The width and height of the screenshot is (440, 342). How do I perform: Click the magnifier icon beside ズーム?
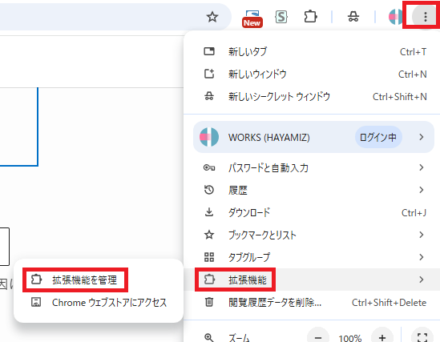[209, 337]
